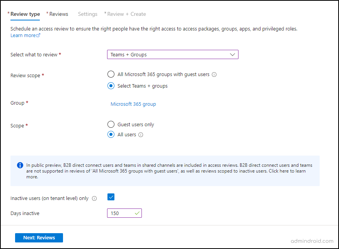Click the Microsoft 365 group link
This screenshot has height=249, width=339.
point(133,104)
